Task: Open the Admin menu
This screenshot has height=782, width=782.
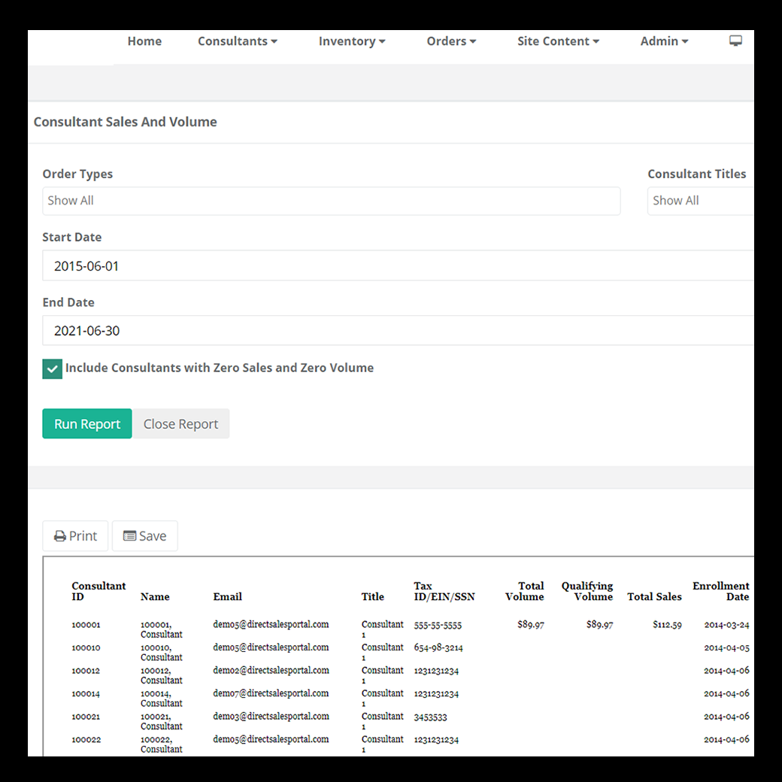Action: (664, 41)
